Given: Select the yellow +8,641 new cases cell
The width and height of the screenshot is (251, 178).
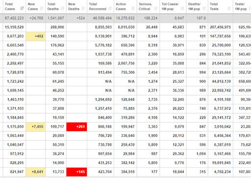Looking at the screenshot, I should click(36, 172).
